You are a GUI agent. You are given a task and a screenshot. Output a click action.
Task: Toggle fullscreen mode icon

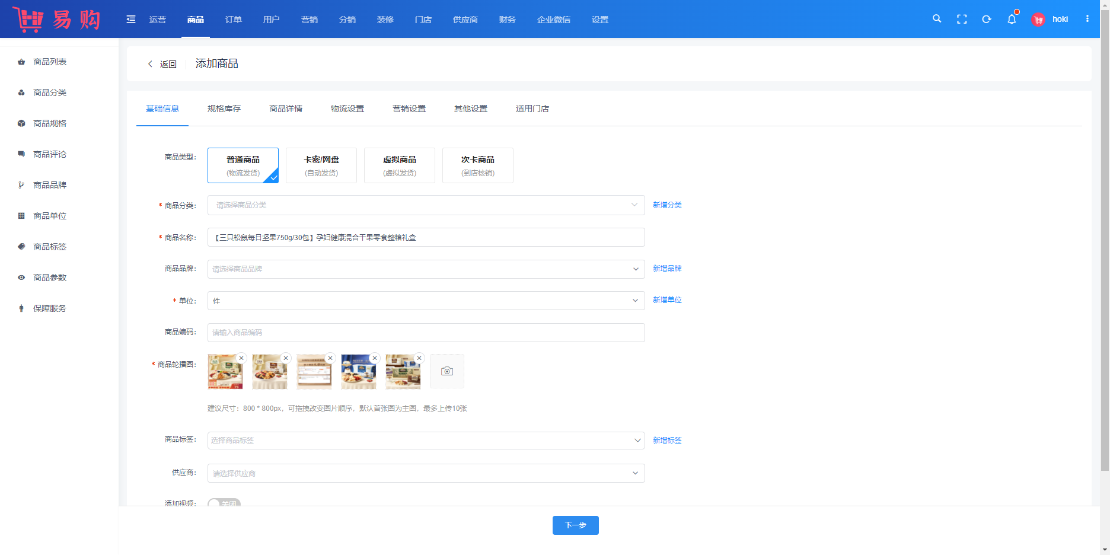click(x=962, y=19)
